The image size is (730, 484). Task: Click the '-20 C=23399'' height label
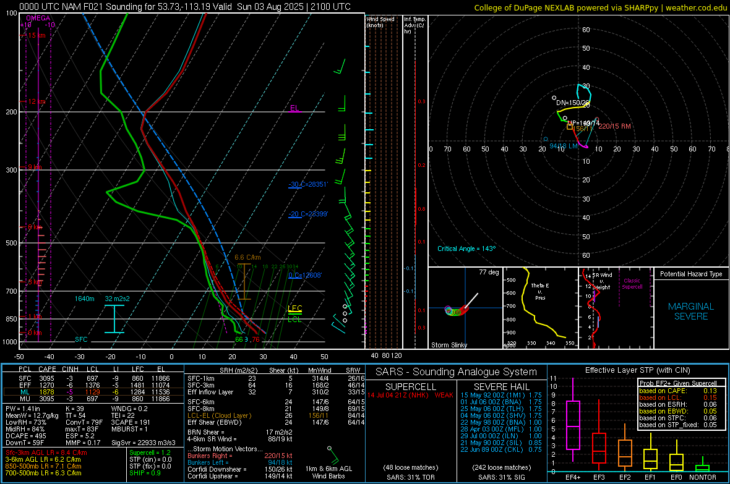tap(308, 214)
